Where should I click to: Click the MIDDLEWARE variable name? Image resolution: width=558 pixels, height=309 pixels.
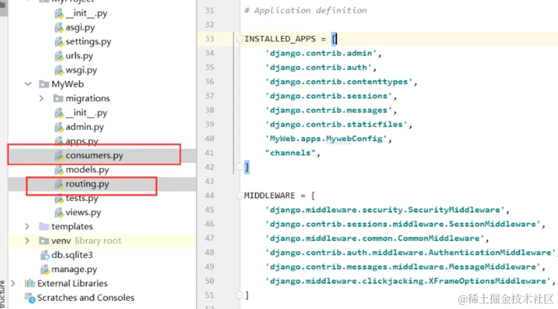[x=270, y=196]
